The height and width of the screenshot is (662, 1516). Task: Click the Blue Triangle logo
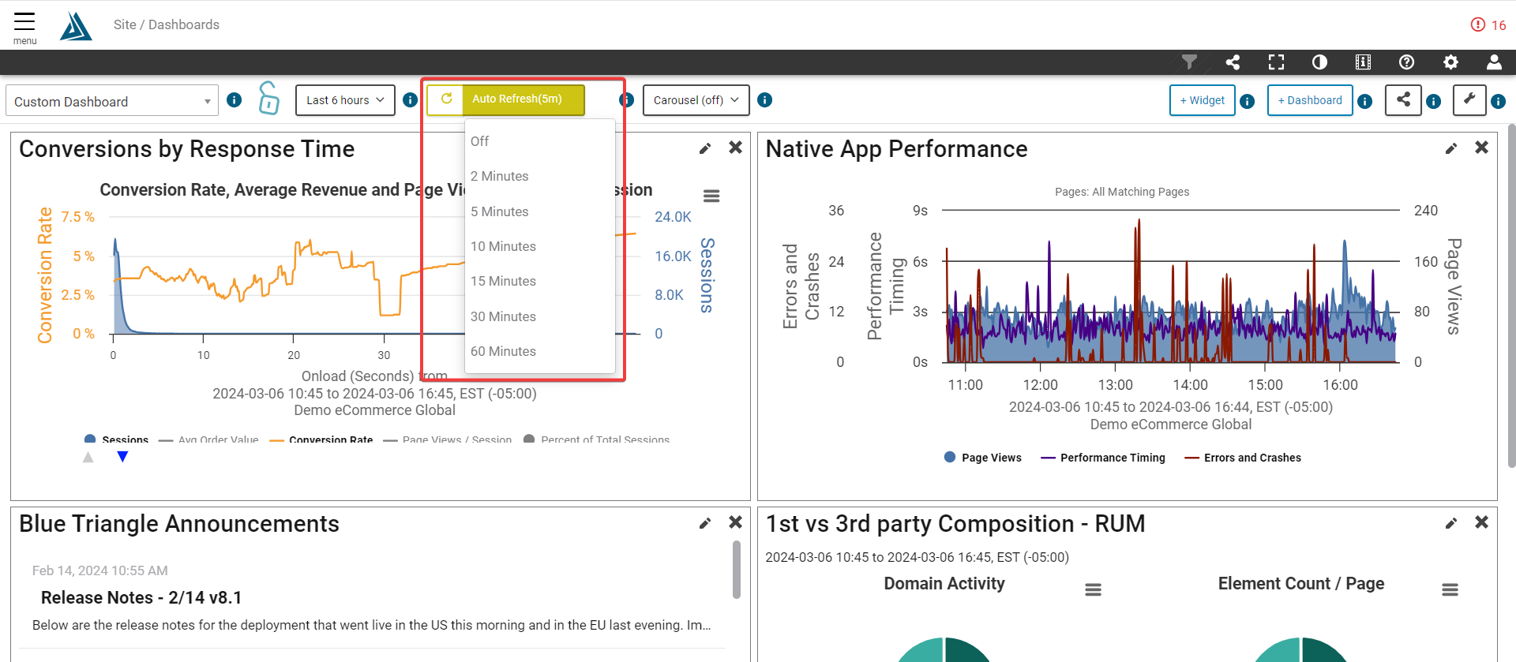tap(76, 26)
